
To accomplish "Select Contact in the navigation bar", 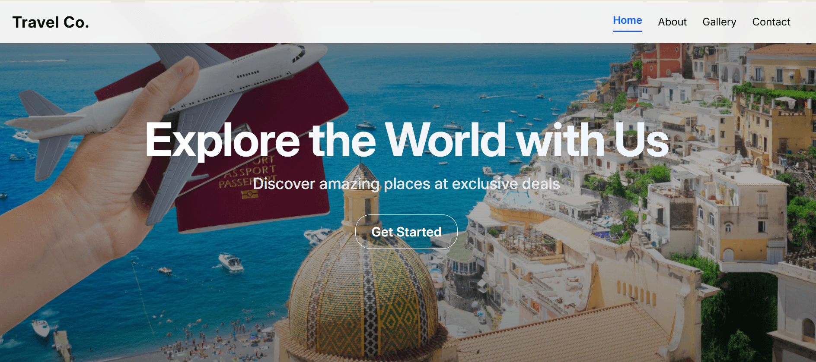I will click(x=771, y=22).
